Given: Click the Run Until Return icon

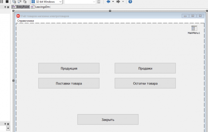Looking at the screenshot, I should coord(25,1).
